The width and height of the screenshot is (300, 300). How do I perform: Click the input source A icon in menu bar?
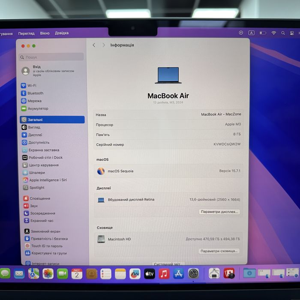[x=251, y=33]
